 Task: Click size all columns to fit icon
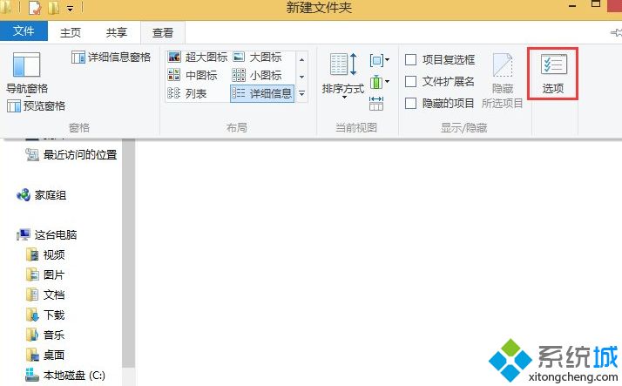click(376, 103)
